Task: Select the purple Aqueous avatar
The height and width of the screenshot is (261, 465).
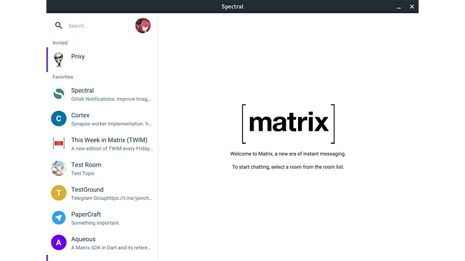Action: (59, 242)
